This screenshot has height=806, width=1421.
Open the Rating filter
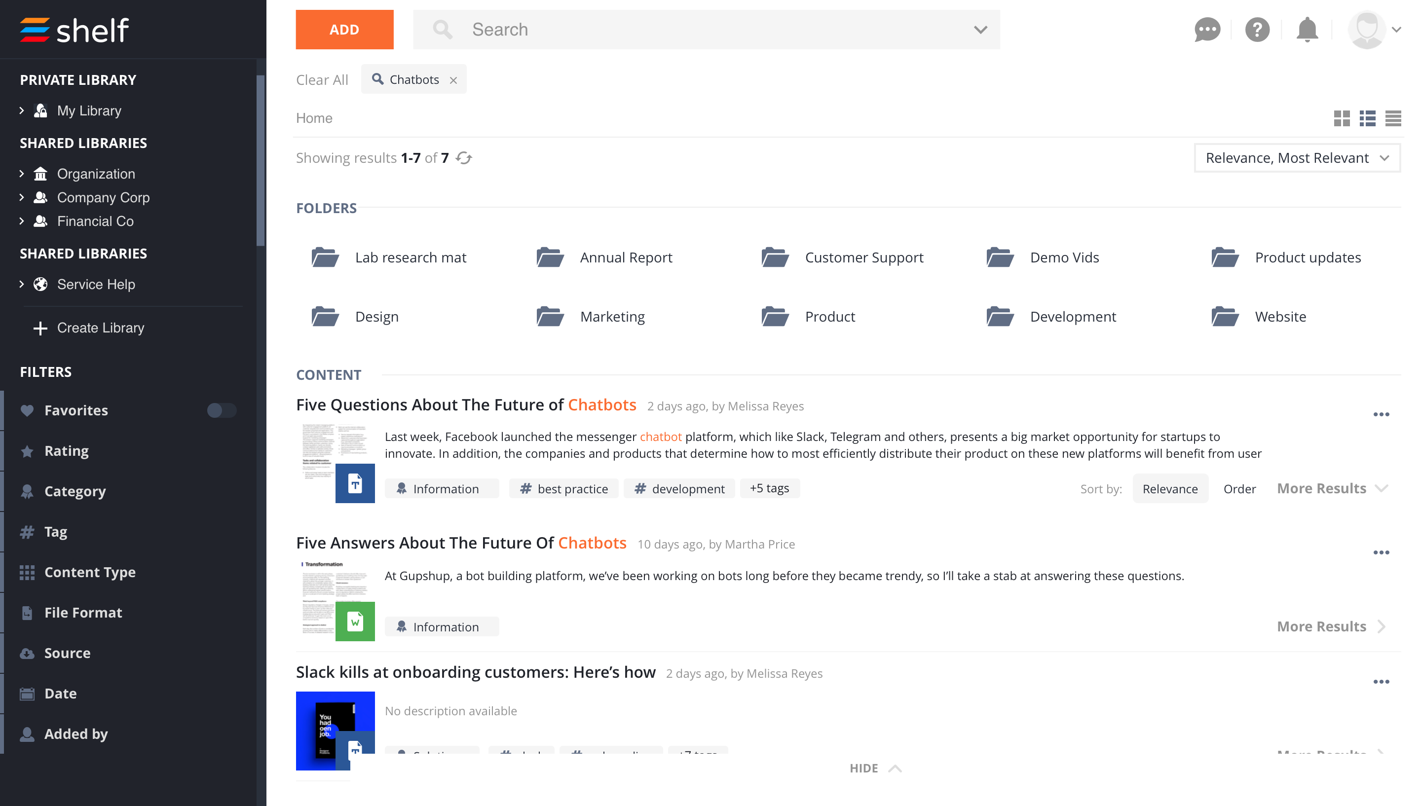[67, 451]
